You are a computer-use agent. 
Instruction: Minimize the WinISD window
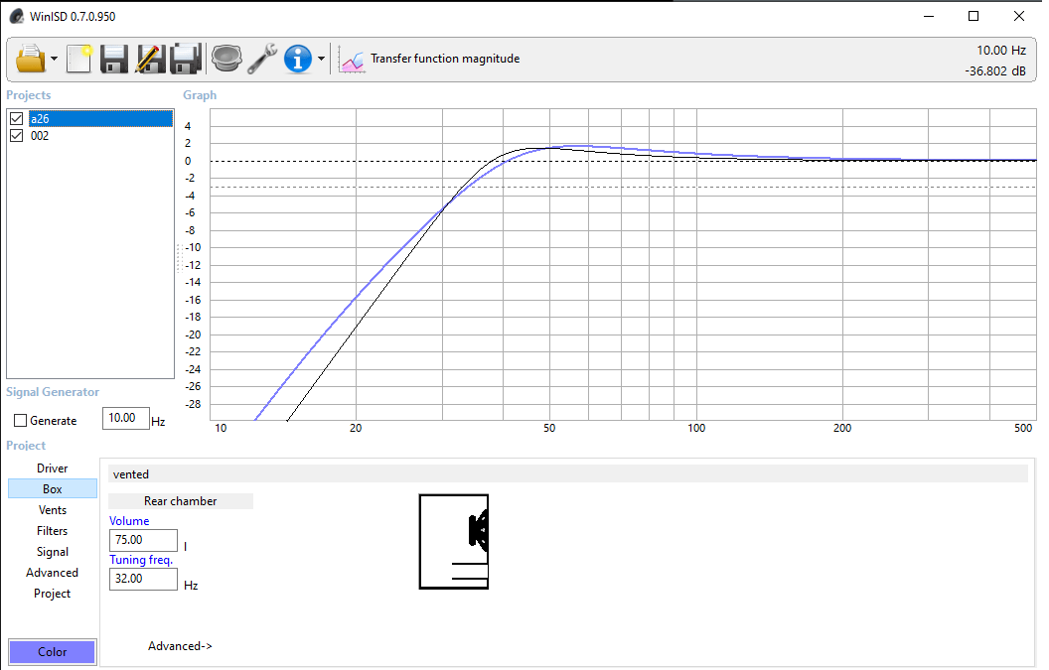pos(929,16)
